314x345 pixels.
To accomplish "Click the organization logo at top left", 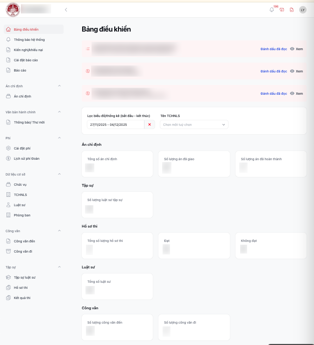I will point(13,9).
